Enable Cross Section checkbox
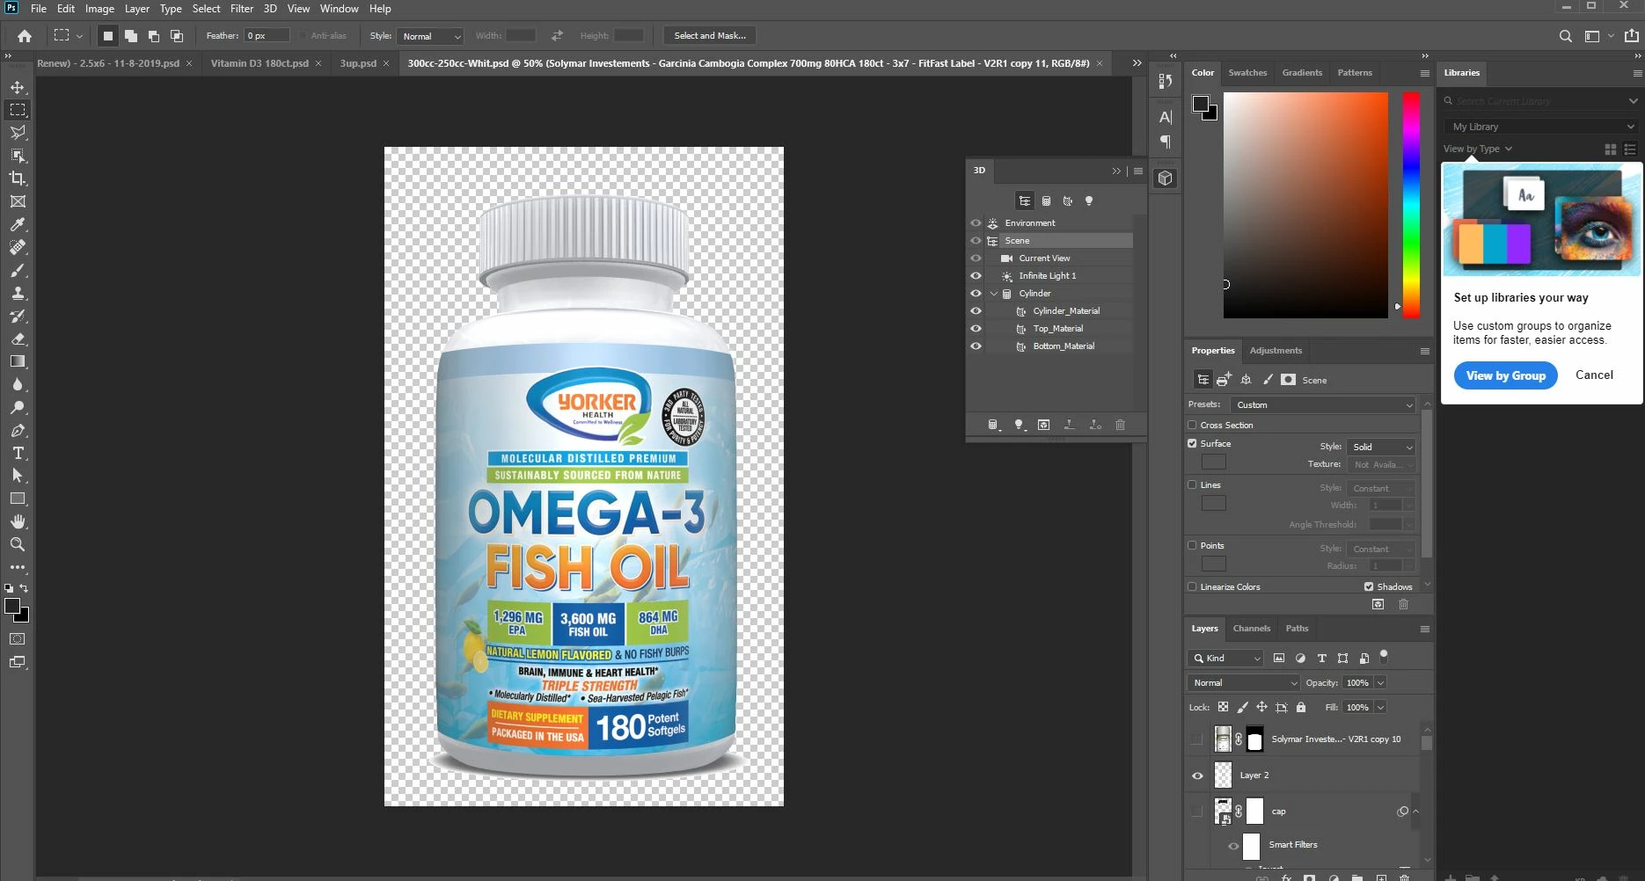1645x881 pixels. tap(1192, 425)
